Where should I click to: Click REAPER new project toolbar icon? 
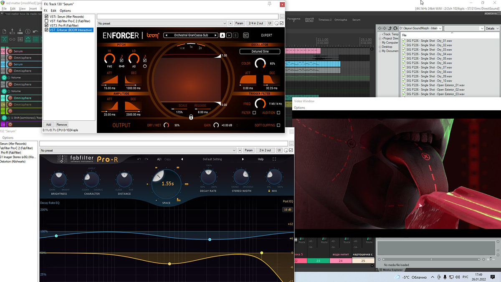(5, 31)
